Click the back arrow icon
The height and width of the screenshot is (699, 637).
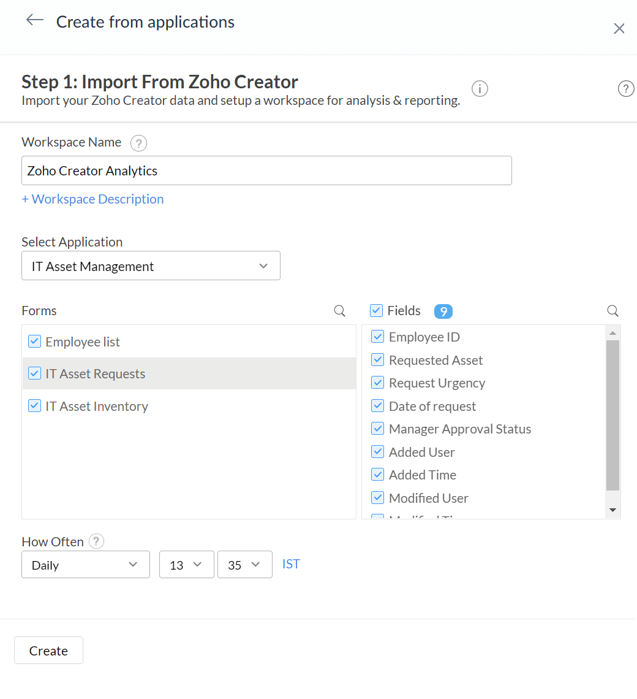tap(34, 20)
